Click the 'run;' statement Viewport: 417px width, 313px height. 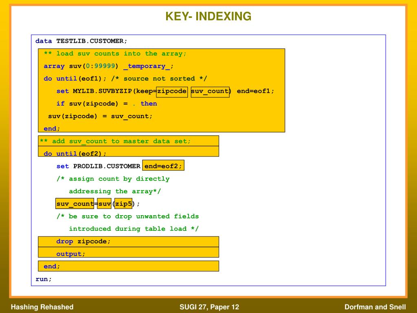coord(44,279)
